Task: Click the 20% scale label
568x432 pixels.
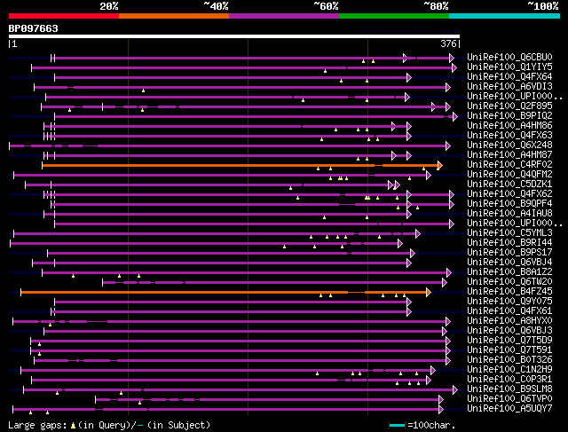Action: pyautogui.click(x=109, y=6)
